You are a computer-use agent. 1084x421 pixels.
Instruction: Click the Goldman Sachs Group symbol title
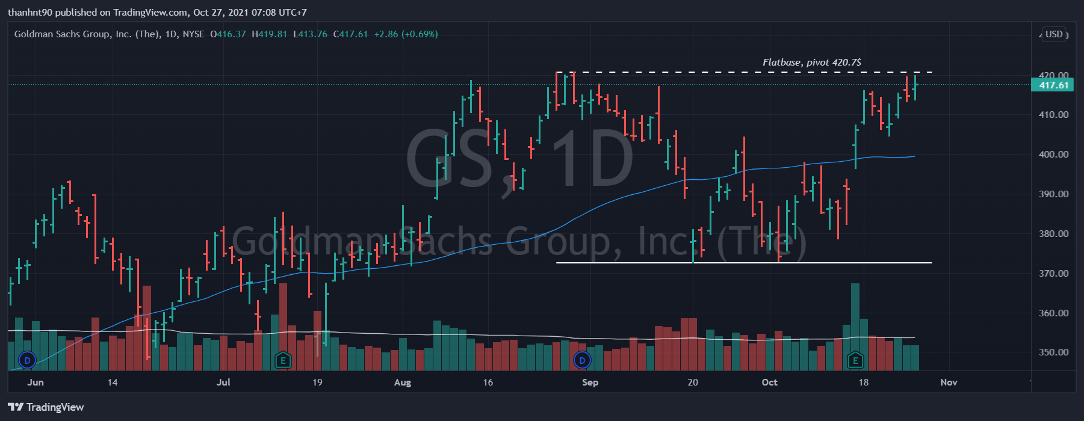pyautogui.click(x=109, y=34)
